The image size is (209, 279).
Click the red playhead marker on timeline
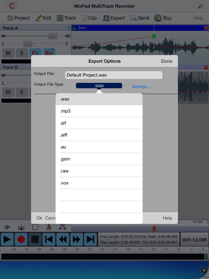[x=154, y=228]
